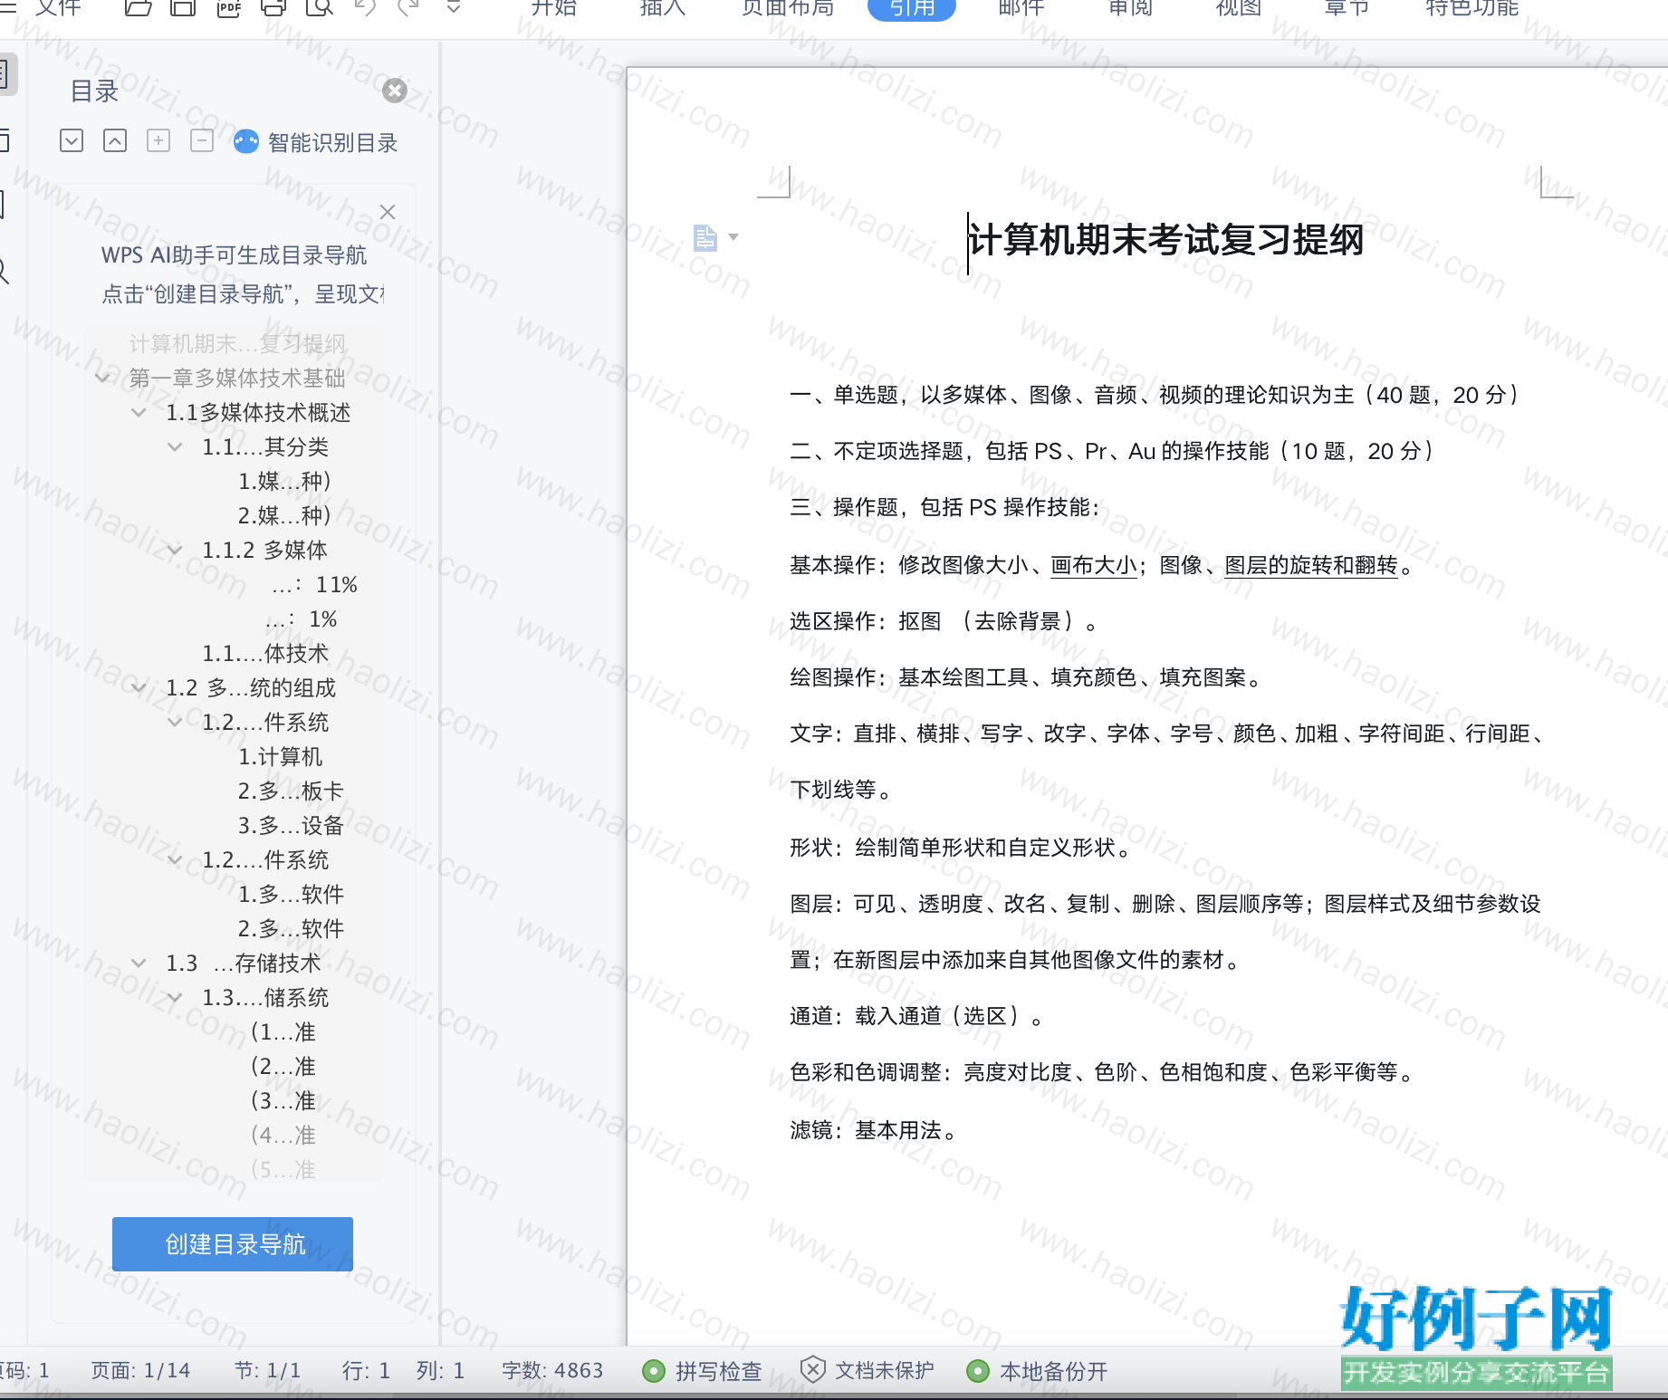
Task: Click the 字数: 4863 word count
Action: 552,1370
